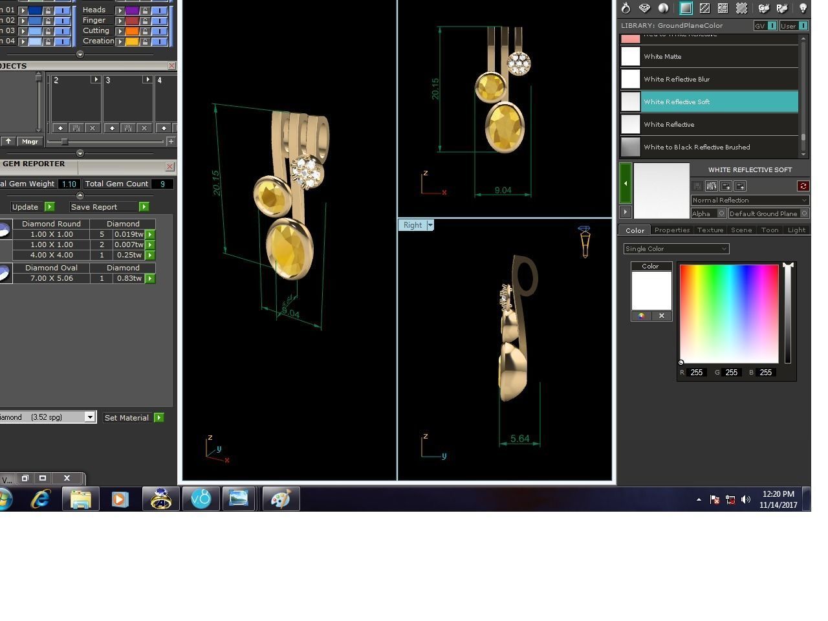Click the green arrow beside 0.83tw row

[x=150, y=278]
